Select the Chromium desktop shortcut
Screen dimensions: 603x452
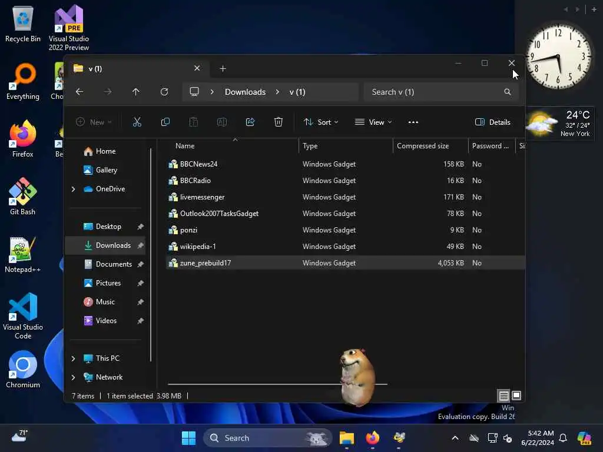point(23,370)
